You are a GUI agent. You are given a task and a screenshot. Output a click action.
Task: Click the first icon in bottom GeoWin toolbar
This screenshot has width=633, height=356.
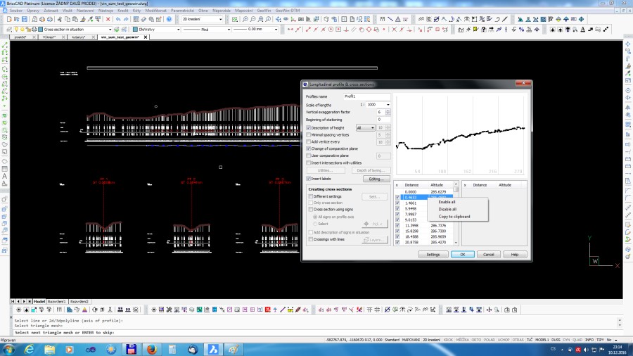point(18,310)
